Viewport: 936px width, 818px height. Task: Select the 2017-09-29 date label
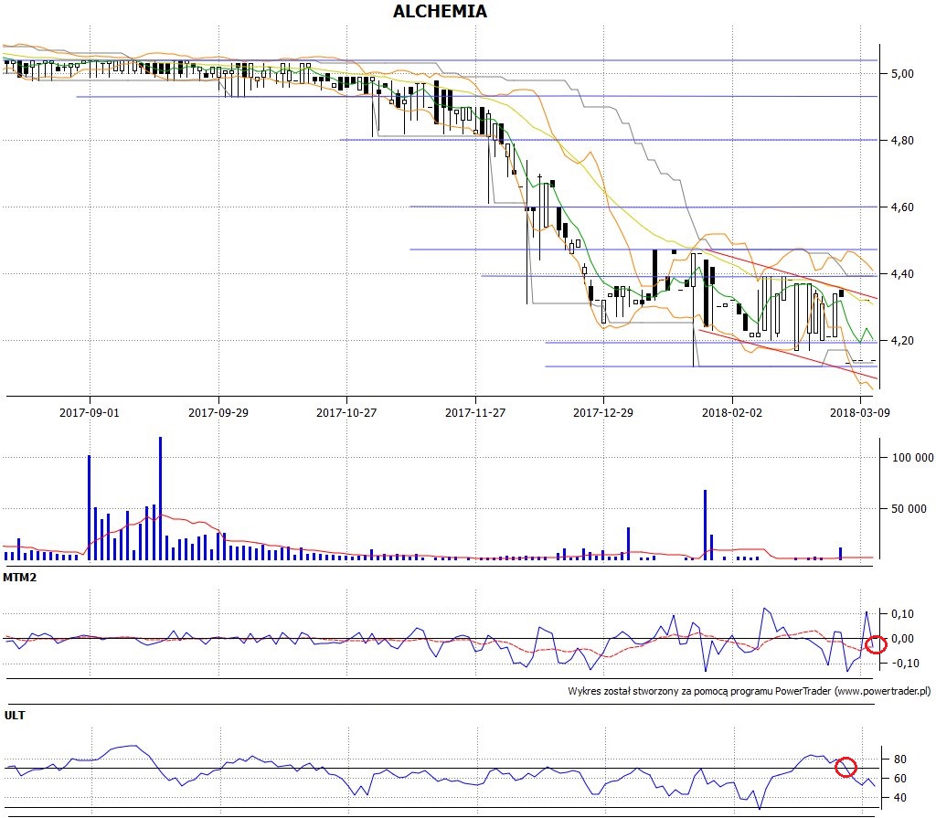pyautogui.click(x=218, y=412)
